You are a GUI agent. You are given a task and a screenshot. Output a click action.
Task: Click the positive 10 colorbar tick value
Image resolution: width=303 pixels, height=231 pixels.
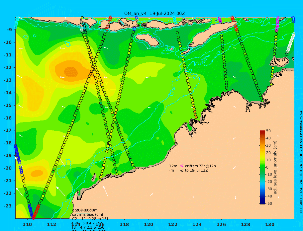268,160
